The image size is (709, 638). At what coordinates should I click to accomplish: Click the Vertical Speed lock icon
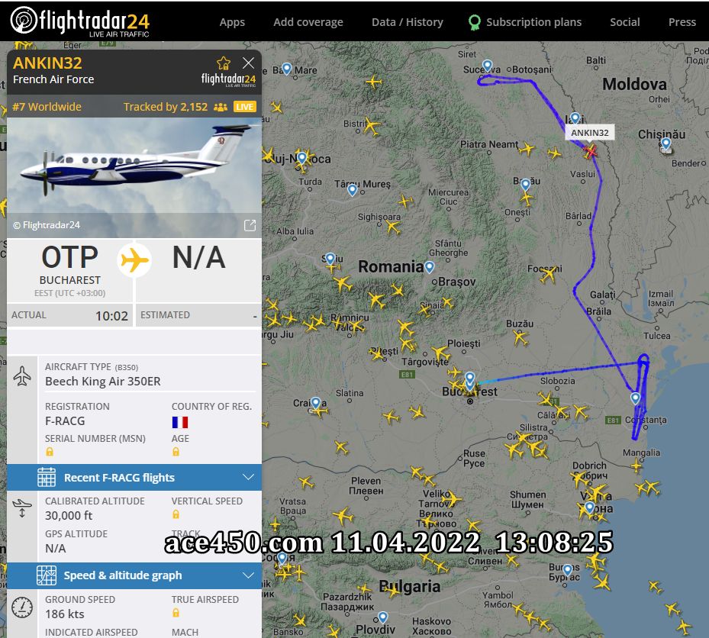click(x=176, y=514)
